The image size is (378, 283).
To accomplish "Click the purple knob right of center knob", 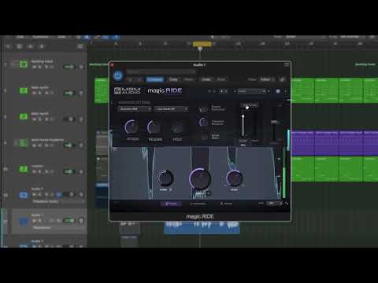I will click(234, 178).
